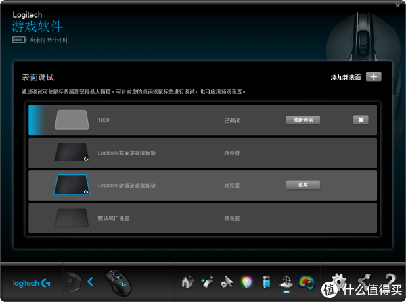Click the 重新调试 button for surface 1030

[302, 120]
